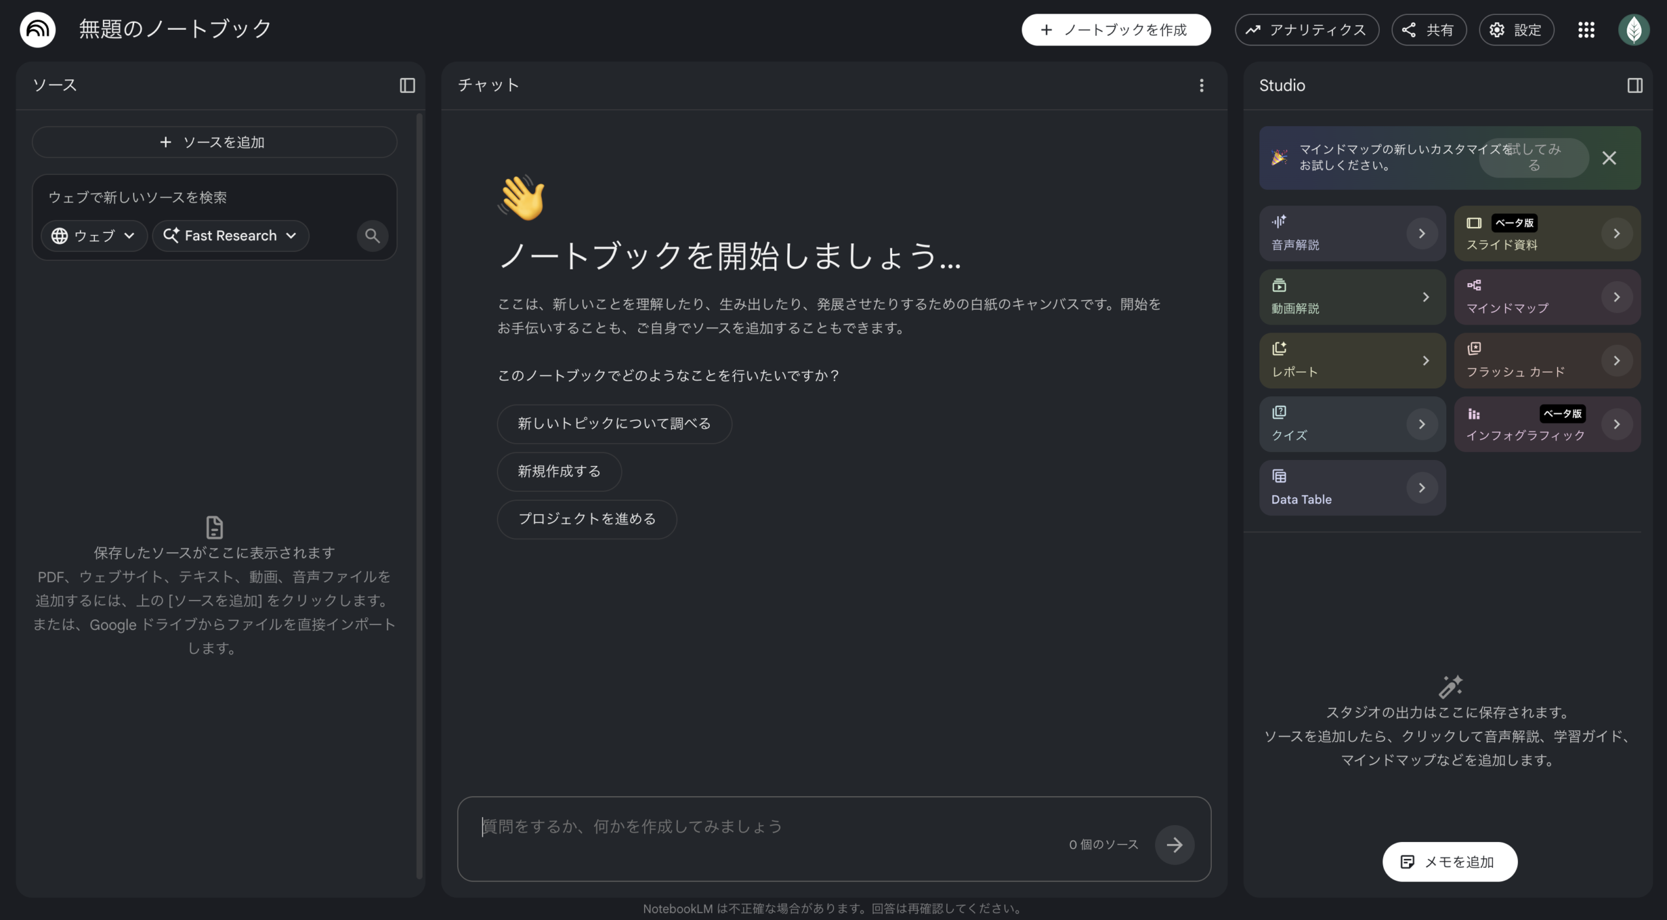Click the インフォグラフィック chart icon
This screenshot has width=1667, height=920.
1474,414
